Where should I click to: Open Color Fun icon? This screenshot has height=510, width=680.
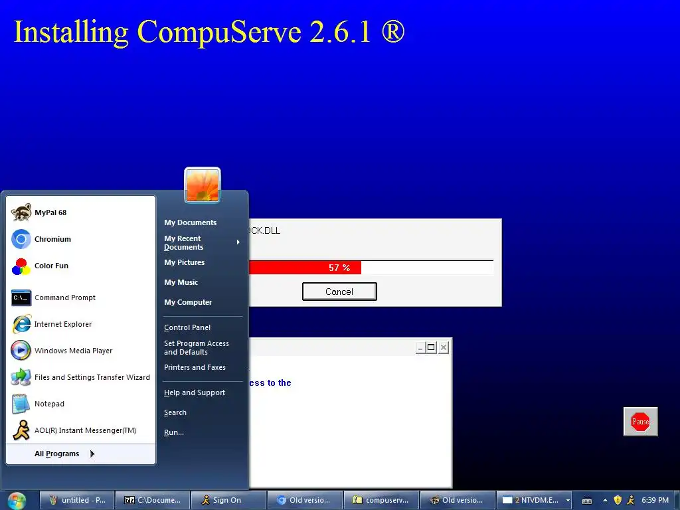pos(21,266)
